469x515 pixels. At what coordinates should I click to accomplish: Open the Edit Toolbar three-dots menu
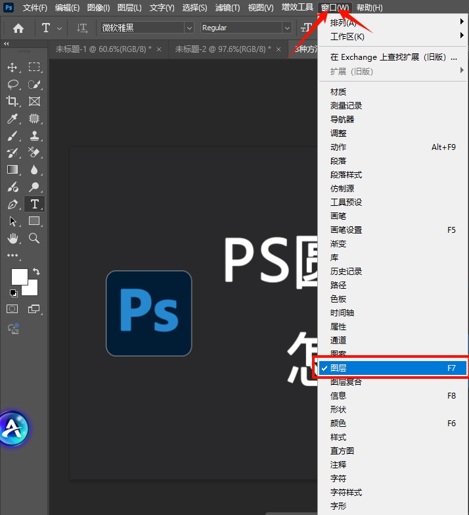click(12, 255)
